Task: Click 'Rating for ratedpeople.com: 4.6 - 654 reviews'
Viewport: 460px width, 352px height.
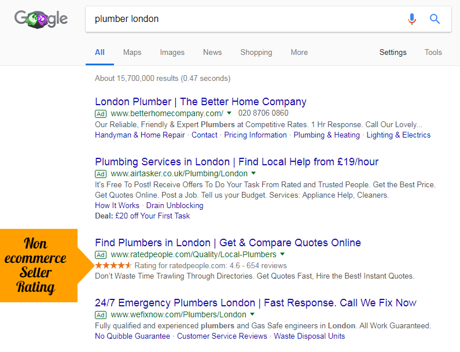Action: click(x=211, y=265)
